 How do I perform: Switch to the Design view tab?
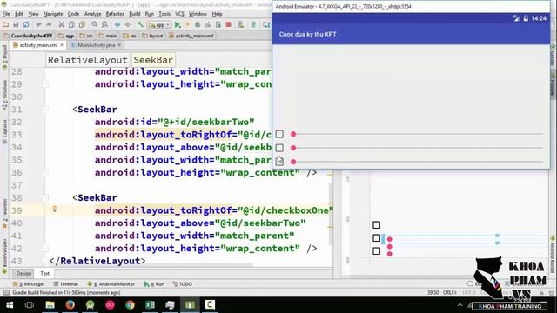[x=23, y=273]
